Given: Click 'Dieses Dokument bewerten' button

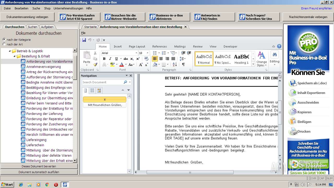Looking at the screenshot, I should pyautogui.click(x=39, y=166).
